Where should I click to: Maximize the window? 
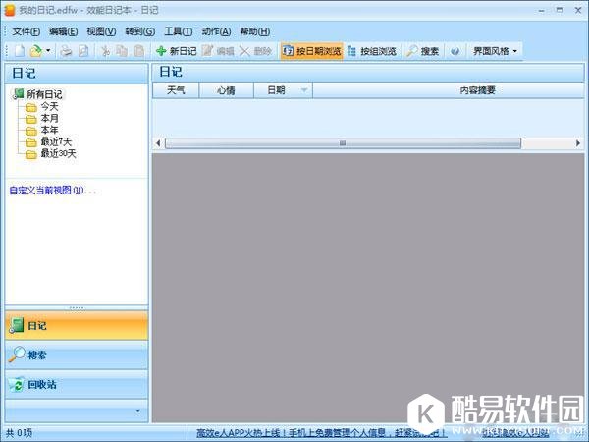click(x=561, y=10)
